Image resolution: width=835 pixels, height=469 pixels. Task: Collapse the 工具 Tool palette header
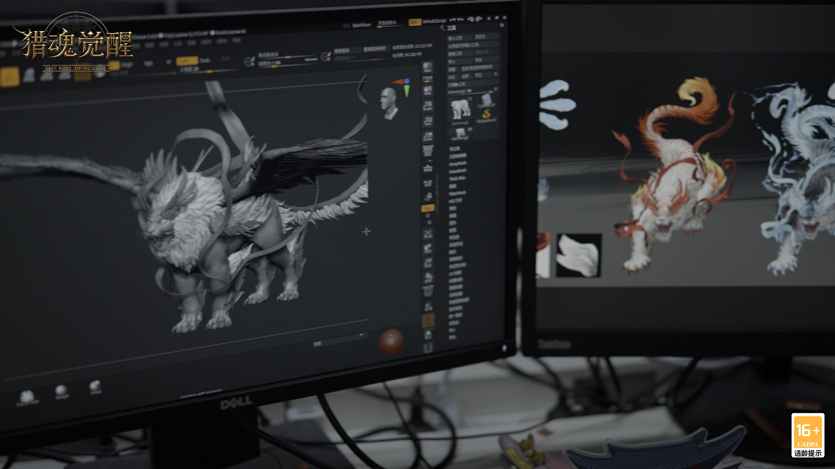click(x=452, y=28)
